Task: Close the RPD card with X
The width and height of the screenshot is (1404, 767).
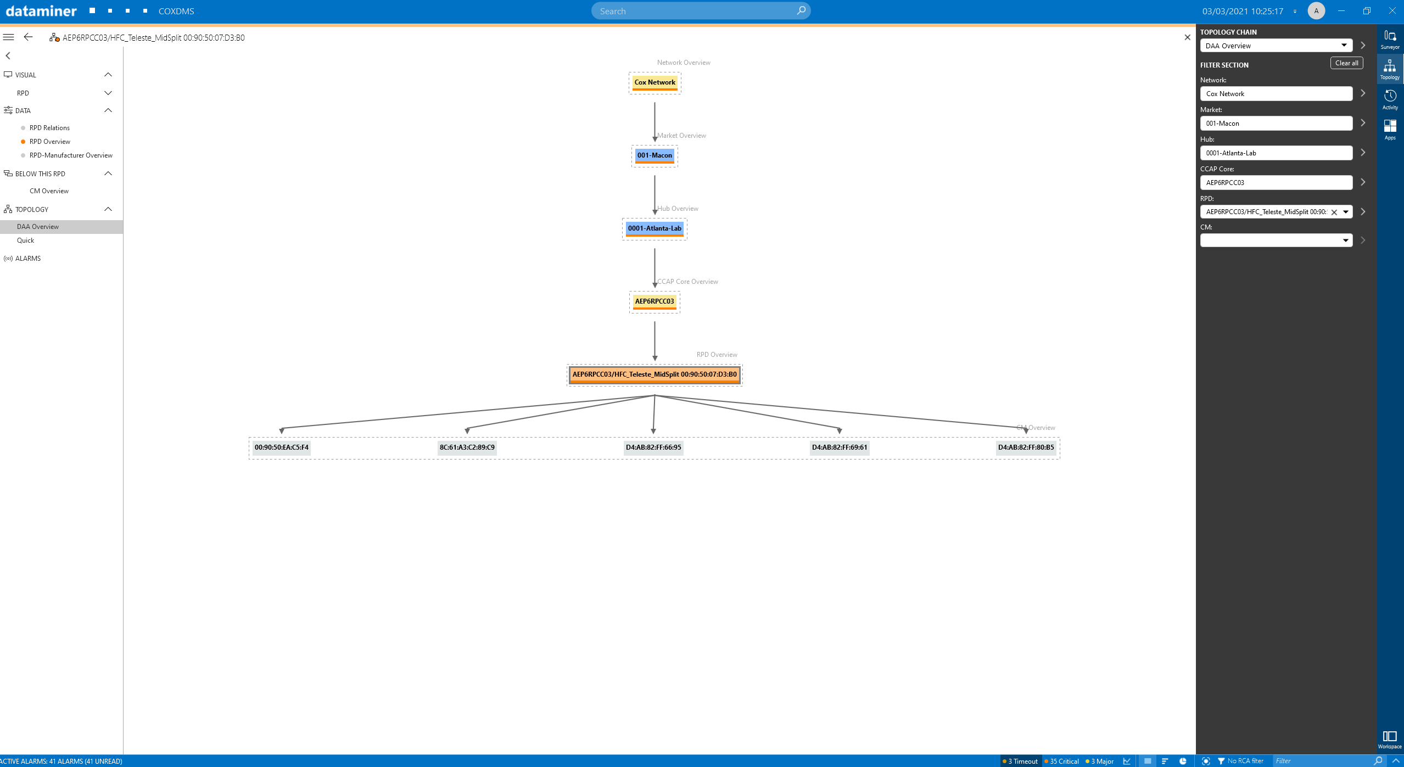Action: point(1187,37)
